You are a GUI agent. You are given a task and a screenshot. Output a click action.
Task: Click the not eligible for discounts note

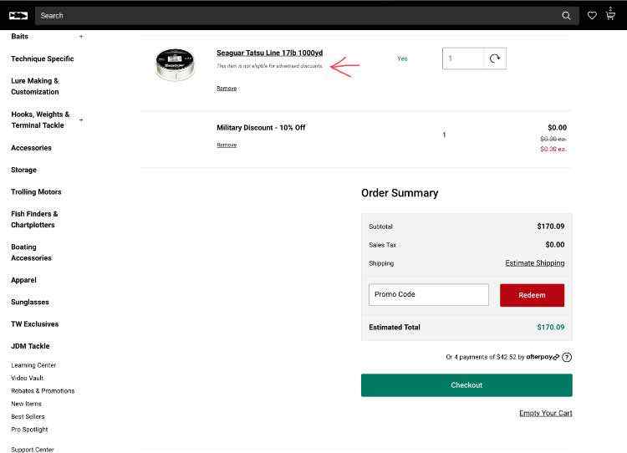(269, 66)
